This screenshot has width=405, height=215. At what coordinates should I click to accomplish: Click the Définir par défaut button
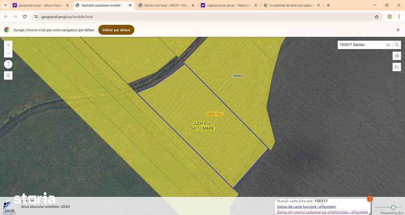[x=116, y=30]
